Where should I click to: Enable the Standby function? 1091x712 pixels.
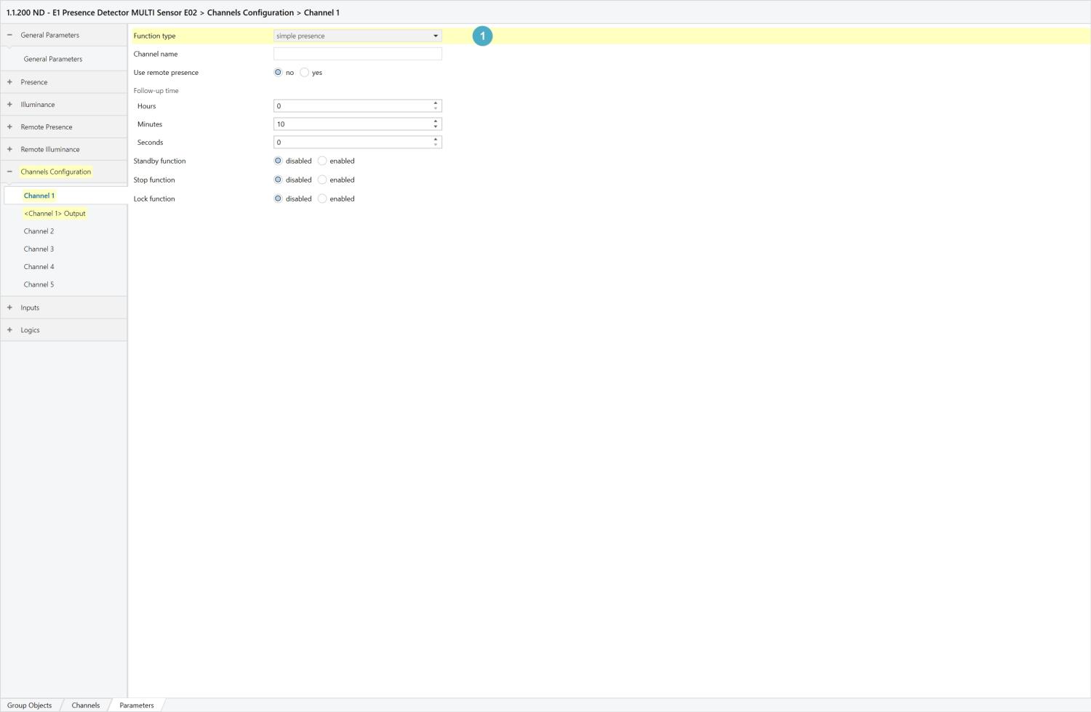322,161
